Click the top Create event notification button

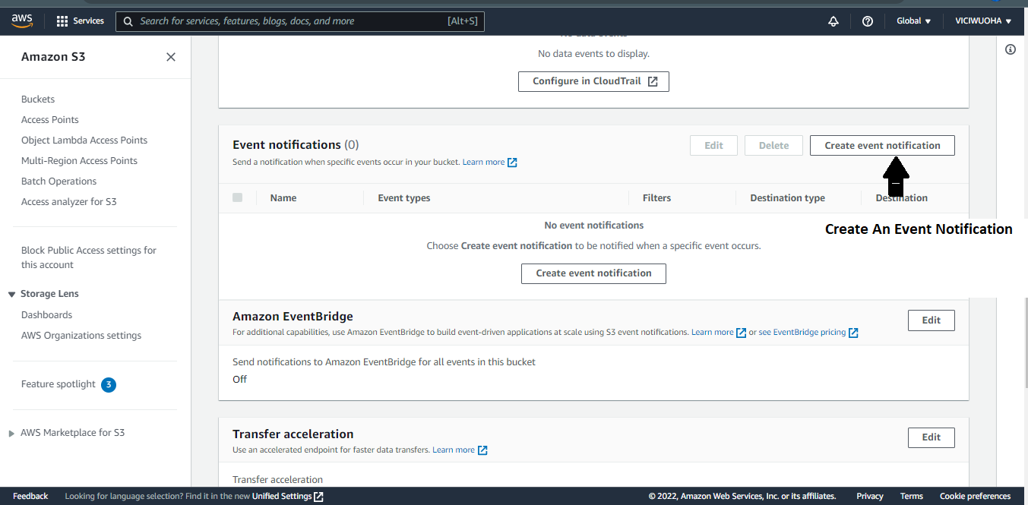point(882,145)
